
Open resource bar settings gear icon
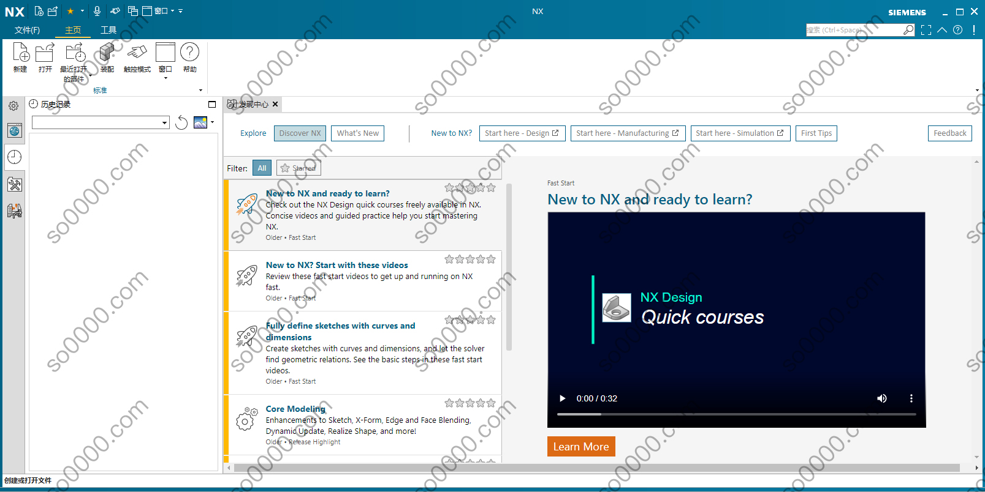tap(13, 106)
